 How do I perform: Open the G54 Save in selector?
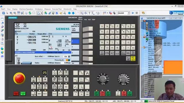pos(67,57)
